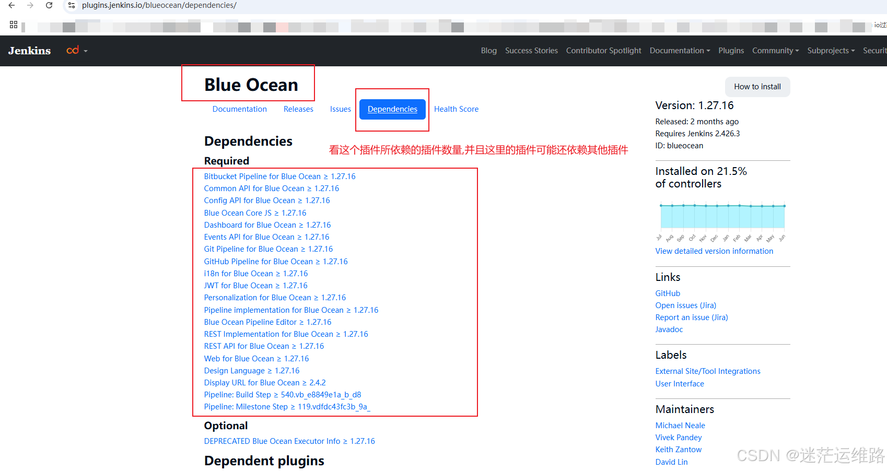This screenshot has width=887, height=471.
Task: Open the User Interface label
Action: [680, 384]
